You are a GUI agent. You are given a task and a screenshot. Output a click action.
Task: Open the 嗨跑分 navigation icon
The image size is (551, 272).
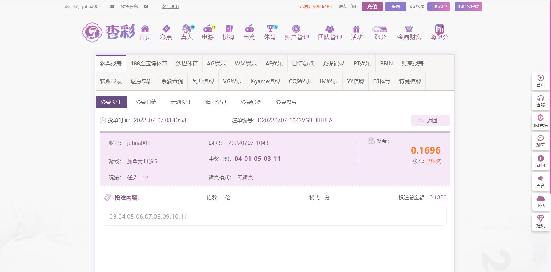(x=439, y=32)
